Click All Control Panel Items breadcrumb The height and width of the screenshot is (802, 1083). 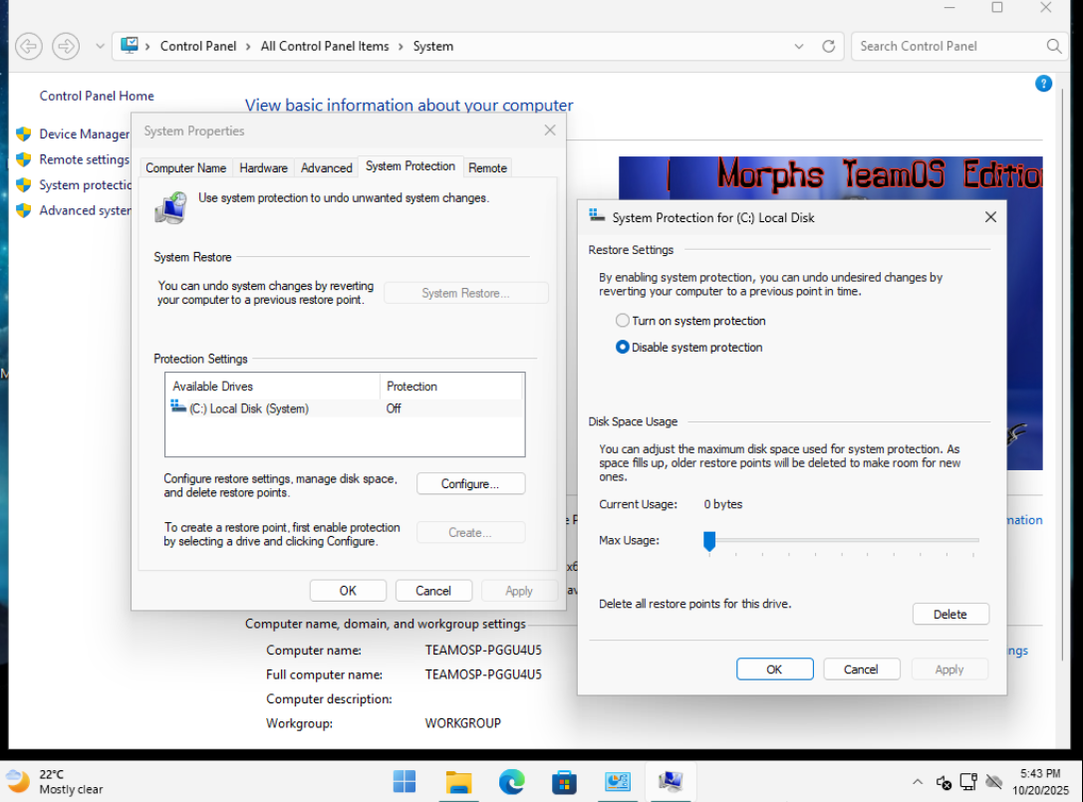325,46
